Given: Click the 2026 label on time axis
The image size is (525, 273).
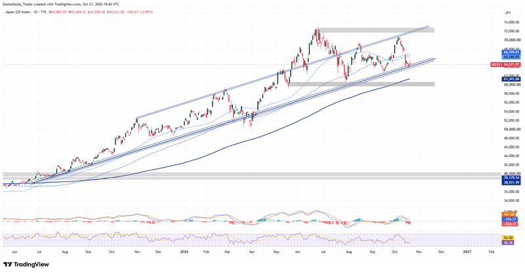Looking at the screenshot, I should tap(184, 251).
